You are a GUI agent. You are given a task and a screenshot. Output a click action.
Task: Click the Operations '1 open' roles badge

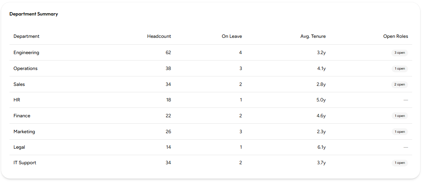[400, 68]
